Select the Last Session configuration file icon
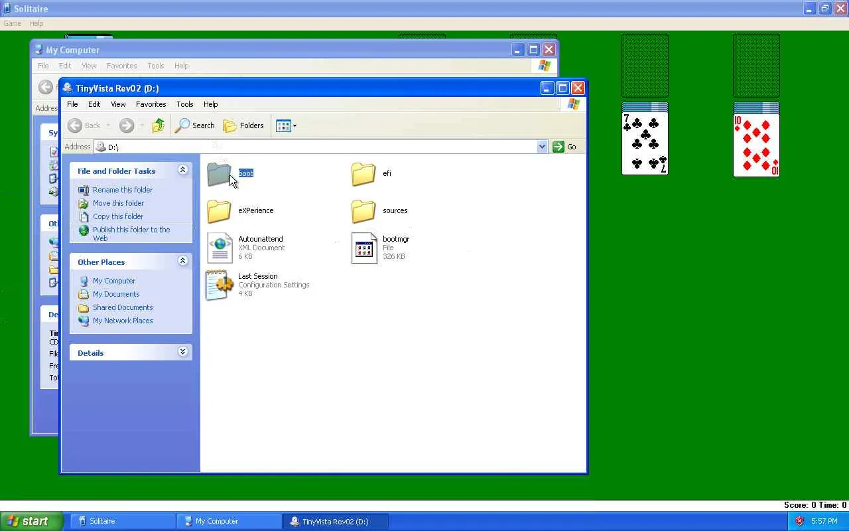The height and width of the screenshot is (531, 849). click(x=220, y=285)
